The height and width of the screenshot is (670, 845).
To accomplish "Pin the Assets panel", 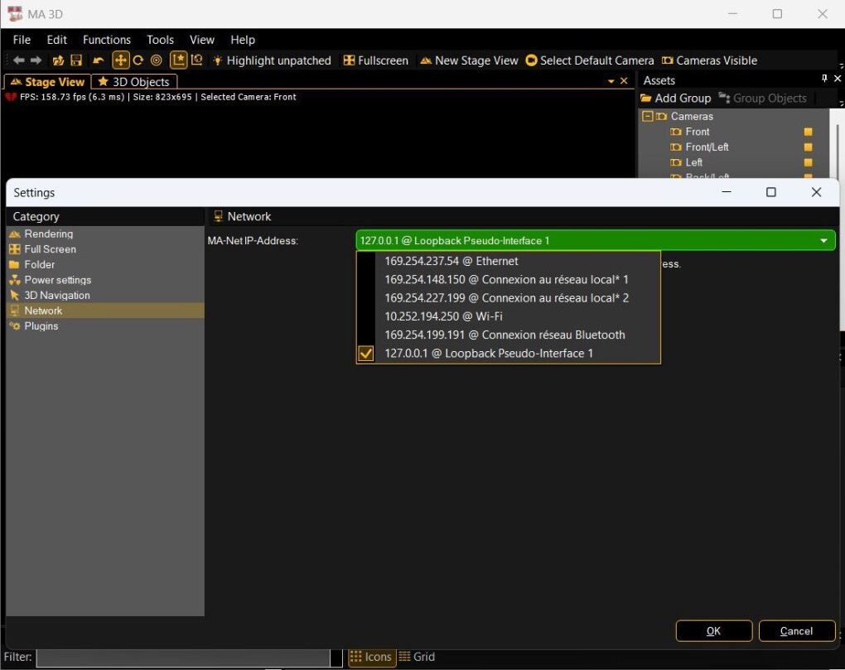I will click(824, 79).
